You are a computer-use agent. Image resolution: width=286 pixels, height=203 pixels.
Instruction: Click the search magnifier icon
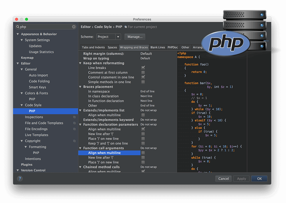[x=18, y=27]
